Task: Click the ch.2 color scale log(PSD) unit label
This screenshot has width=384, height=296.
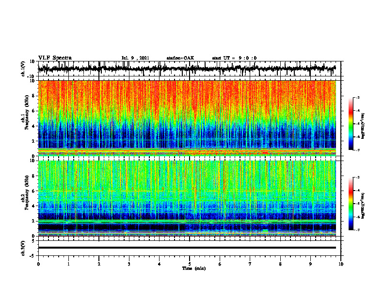Action: point(363,206)
